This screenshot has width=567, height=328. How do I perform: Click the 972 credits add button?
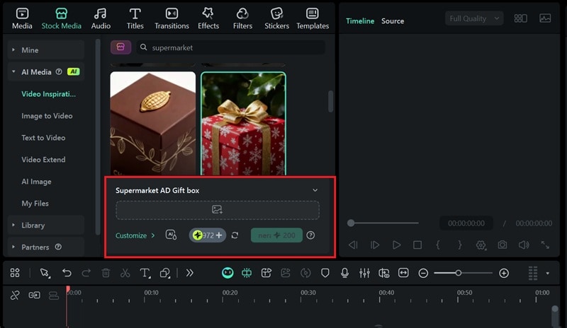pyautogui.click(x=208, y=235)
